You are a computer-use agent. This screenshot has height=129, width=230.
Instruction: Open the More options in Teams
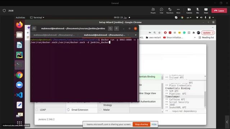tap(178, 11)
